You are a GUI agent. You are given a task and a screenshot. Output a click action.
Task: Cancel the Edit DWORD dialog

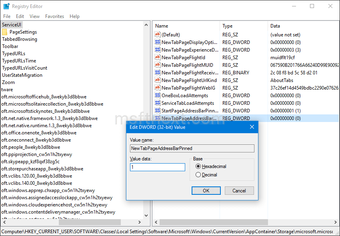[239, 190]
